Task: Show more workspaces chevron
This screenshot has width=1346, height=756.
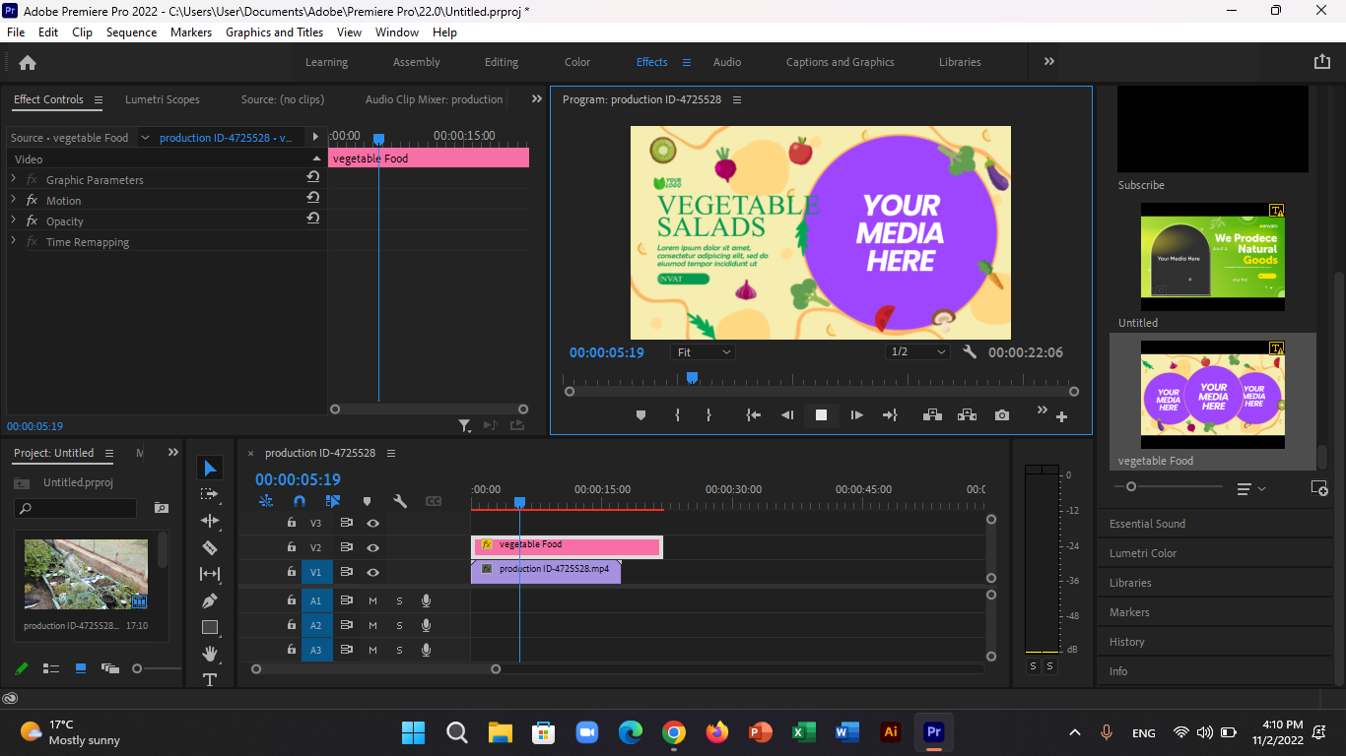Action: click(1049, 61)
